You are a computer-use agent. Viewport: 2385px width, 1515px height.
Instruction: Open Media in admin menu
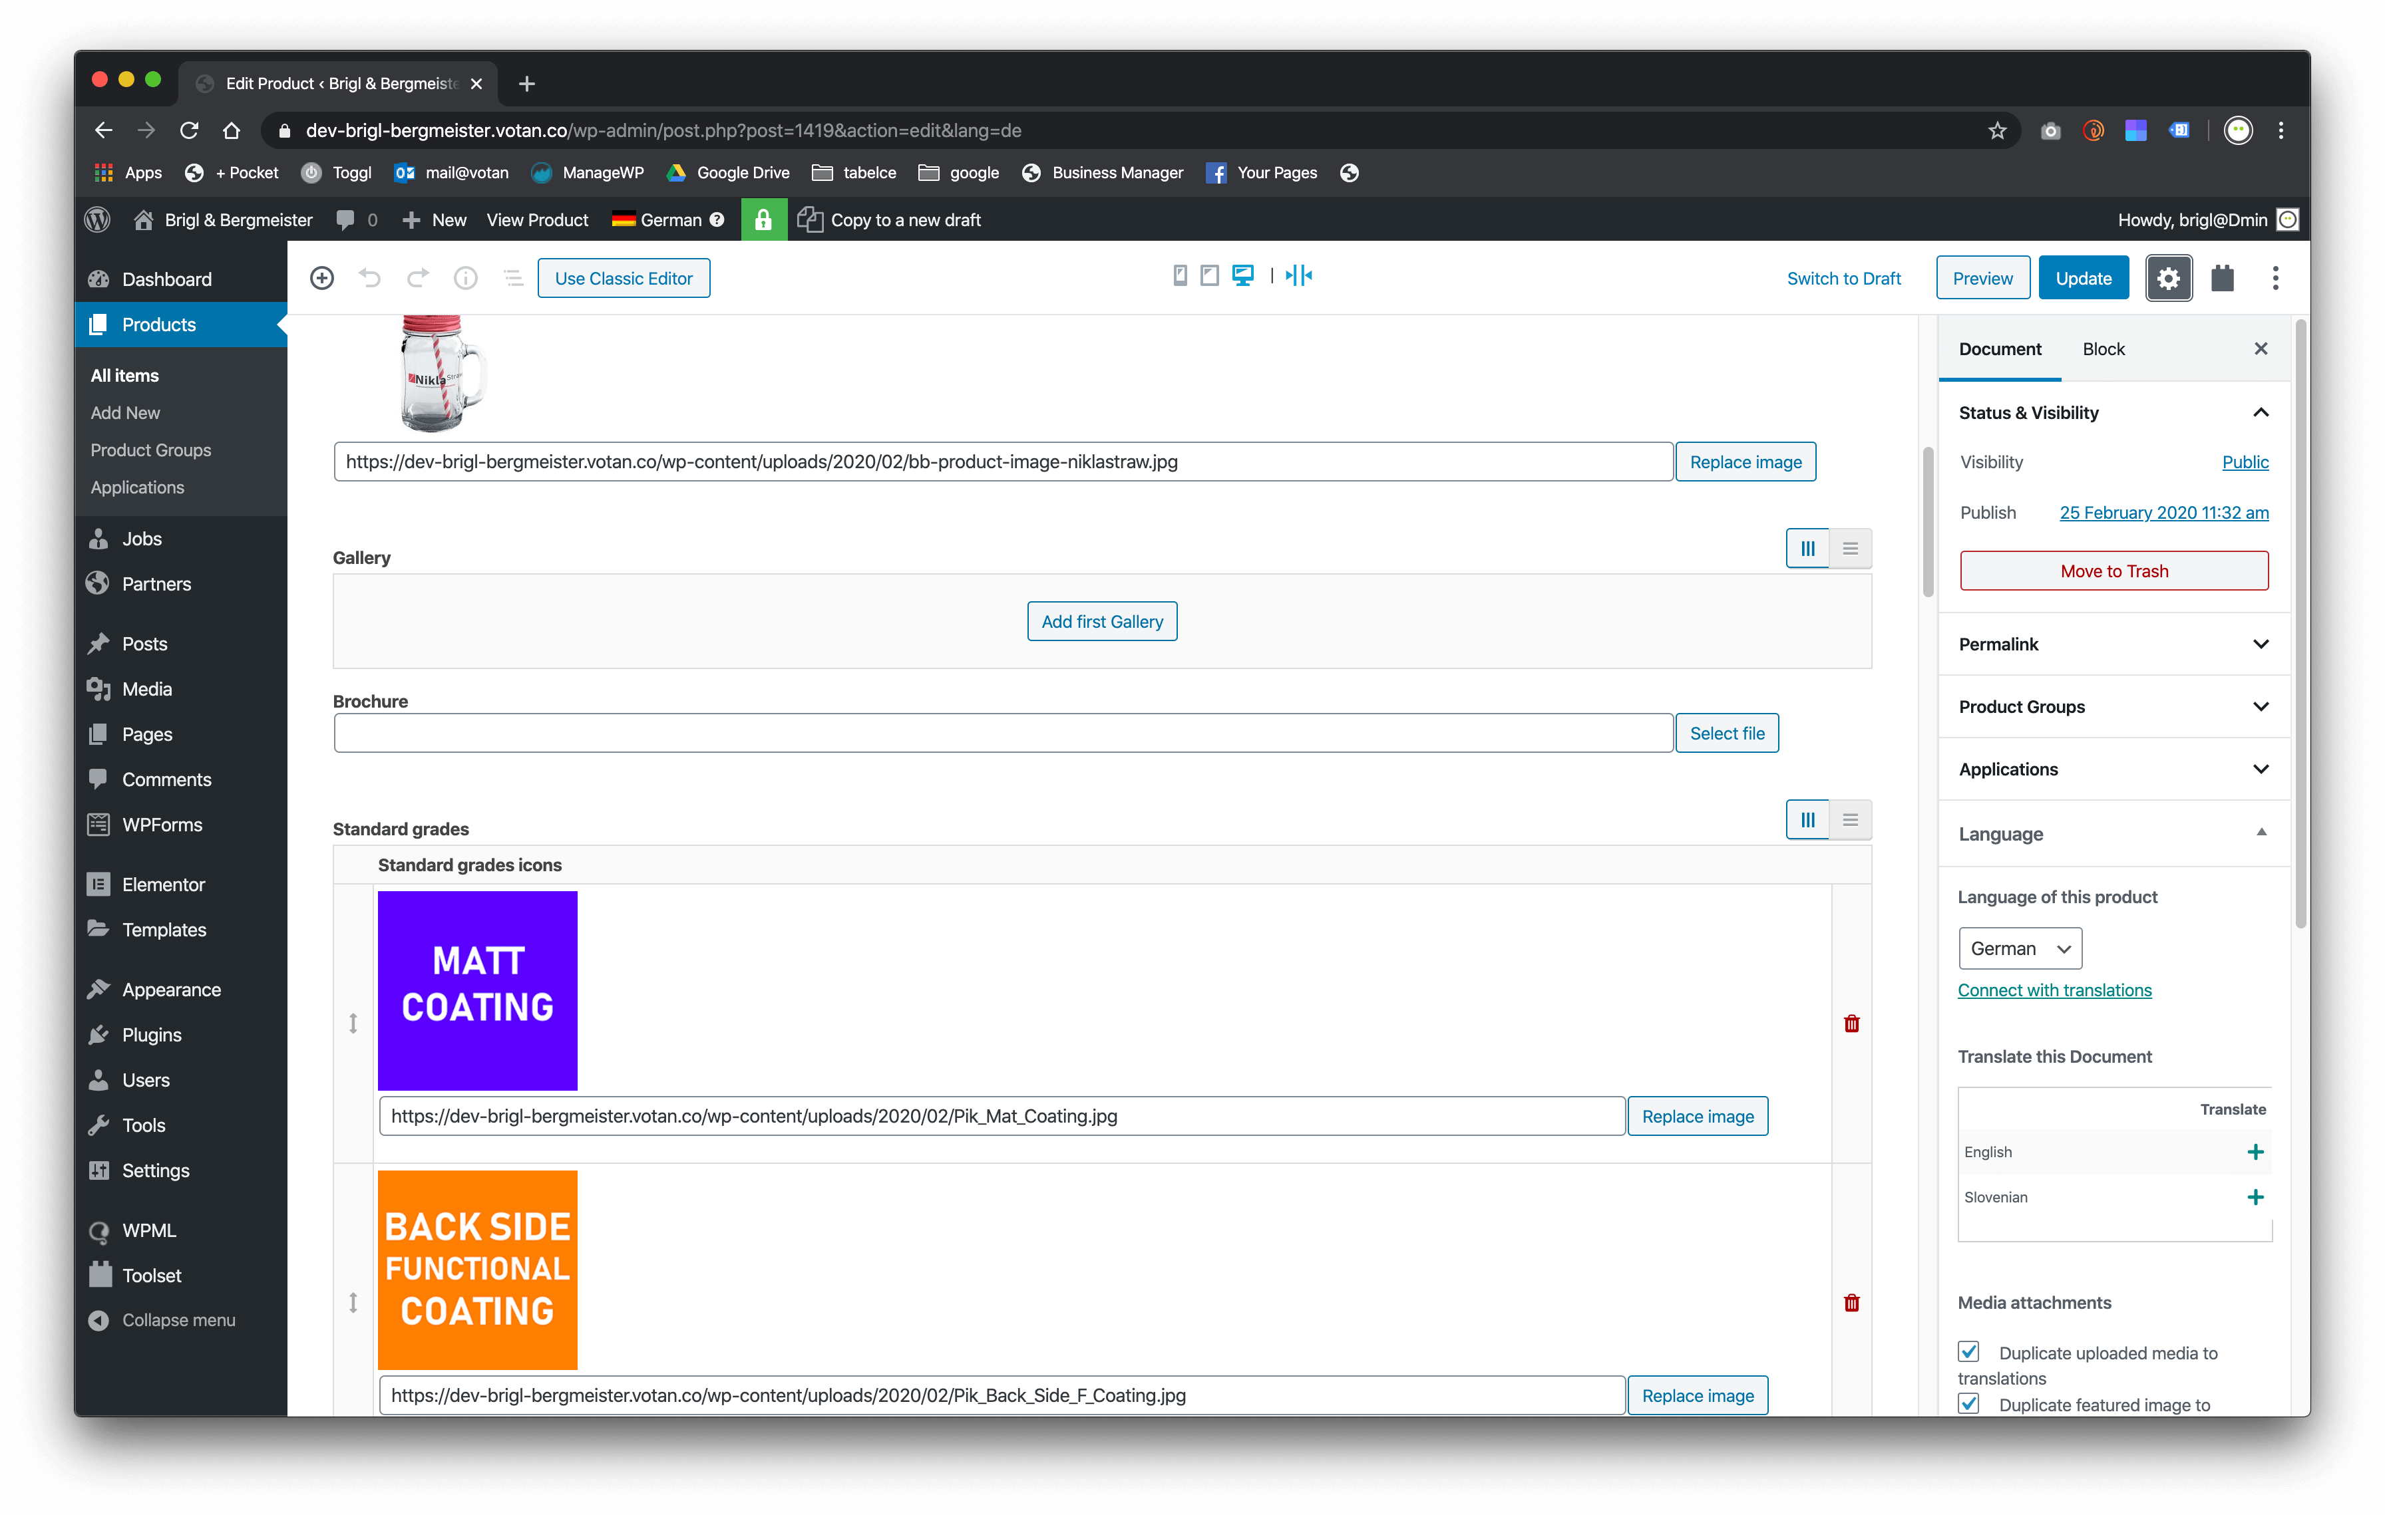tap(146, 689)
